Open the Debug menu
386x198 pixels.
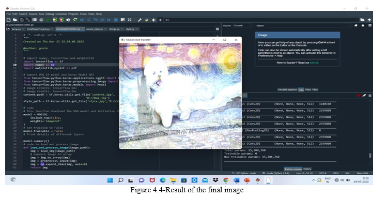pos(50,14)
